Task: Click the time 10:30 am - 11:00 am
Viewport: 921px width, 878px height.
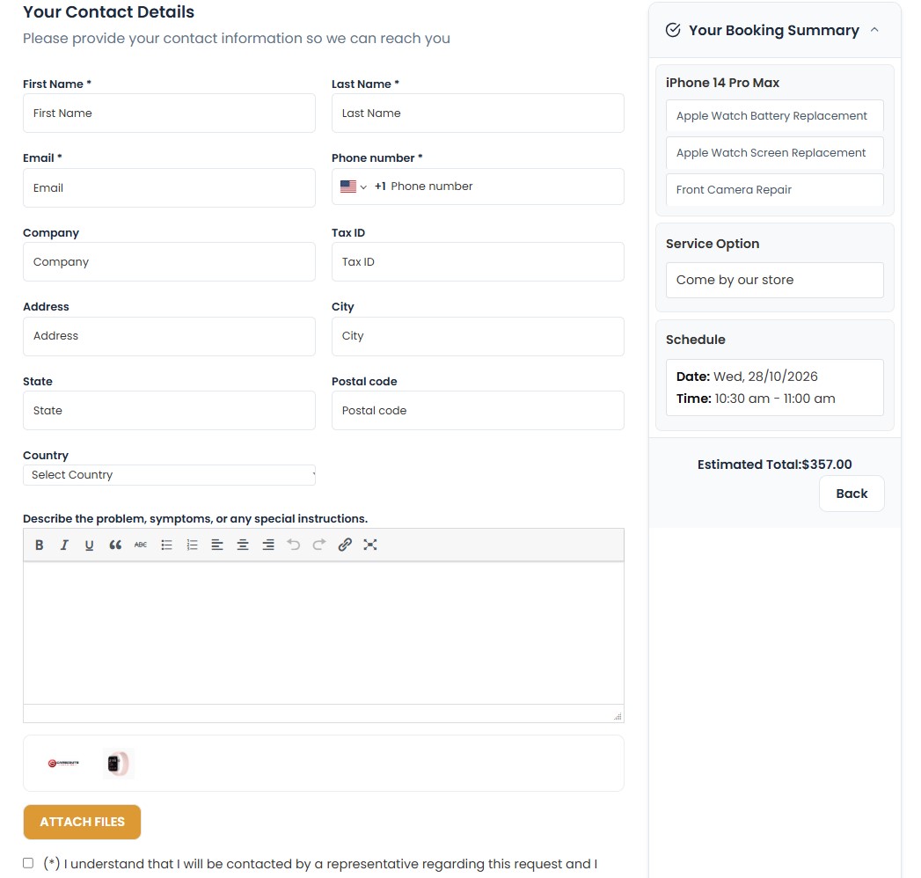Action: pyautogui.click(x=775, y=399)
